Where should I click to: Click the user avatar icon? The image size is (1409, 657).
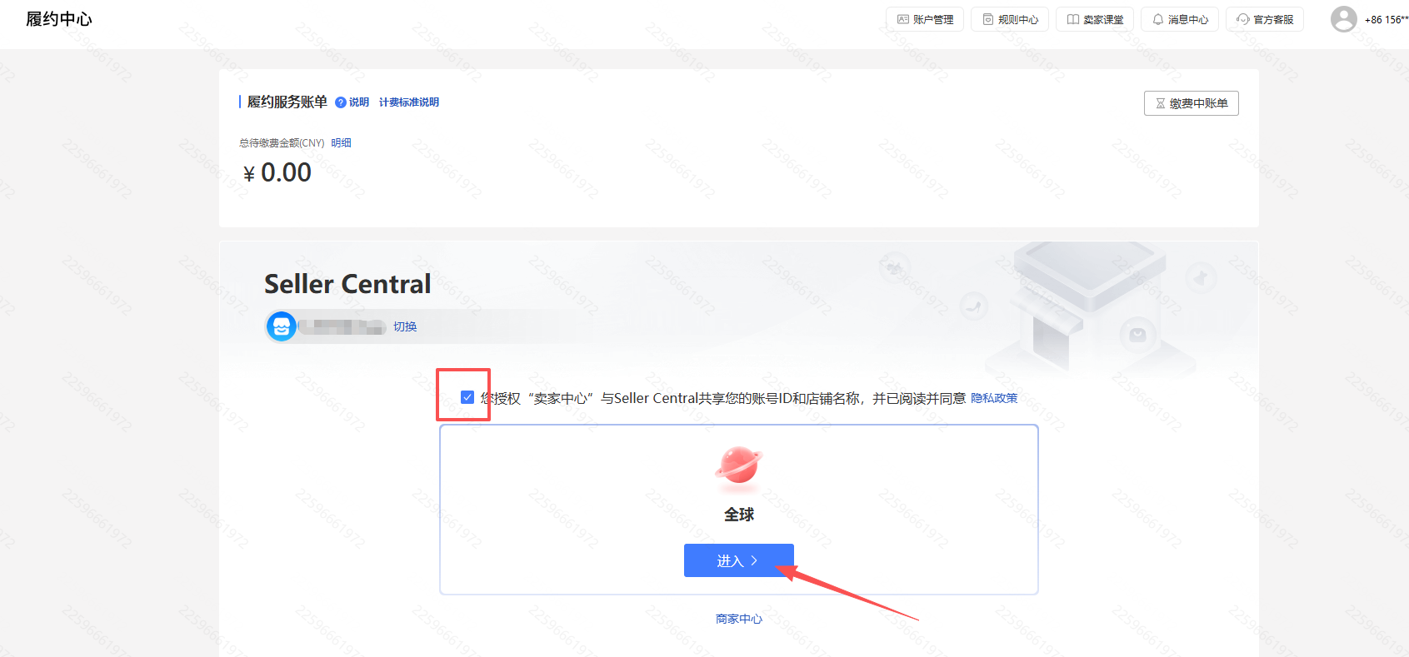click(1343, 19)
